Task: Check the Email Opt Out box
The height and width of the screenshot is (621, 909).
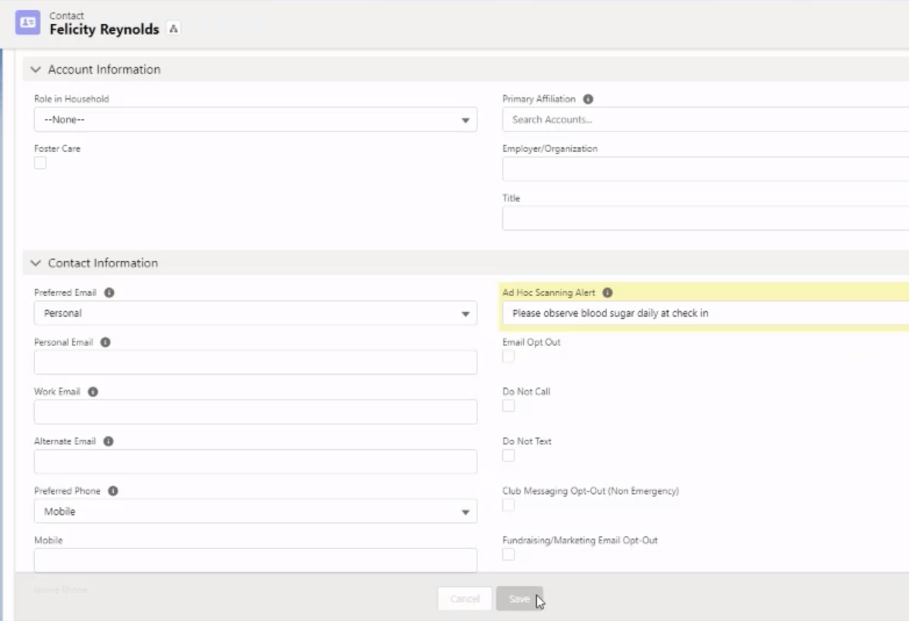Action: coord(510,356)
